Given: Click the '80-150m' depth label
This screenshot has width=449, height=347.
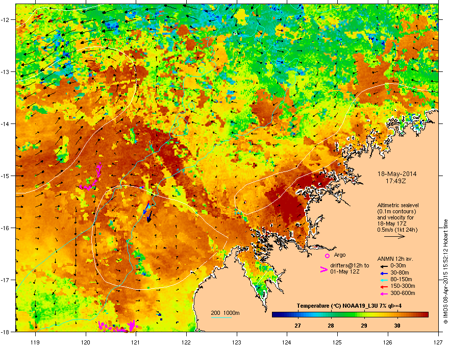Looking at the screenshot, I should click(x=401, y=279).
